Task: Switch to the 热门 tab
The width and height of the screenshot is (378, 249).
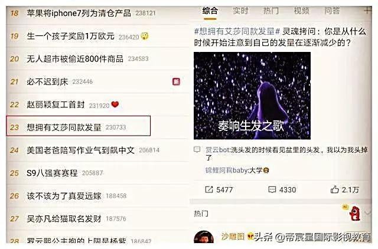Action: tap(271, 11)
